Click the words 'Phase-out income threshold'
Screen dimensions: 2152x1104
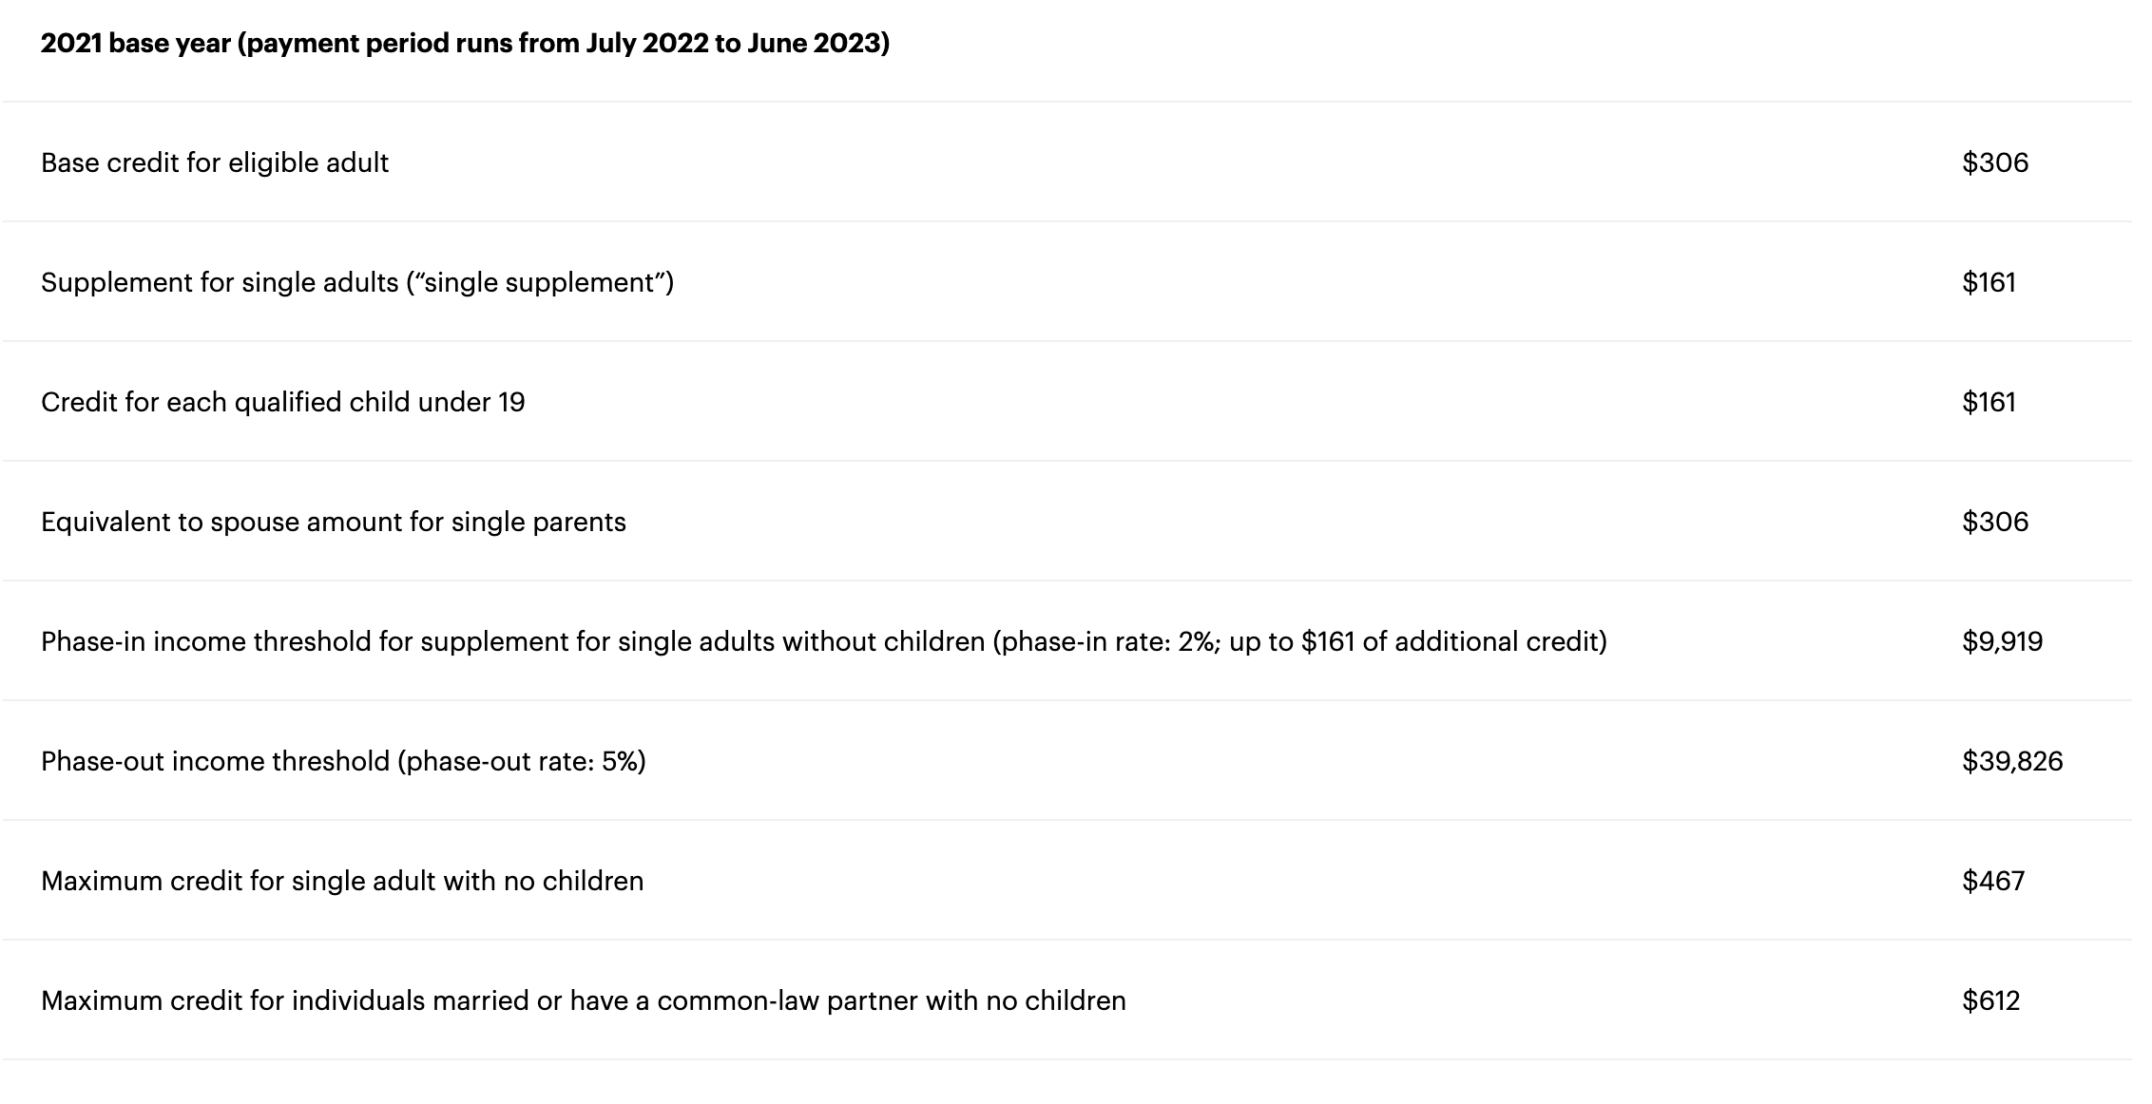215,762
